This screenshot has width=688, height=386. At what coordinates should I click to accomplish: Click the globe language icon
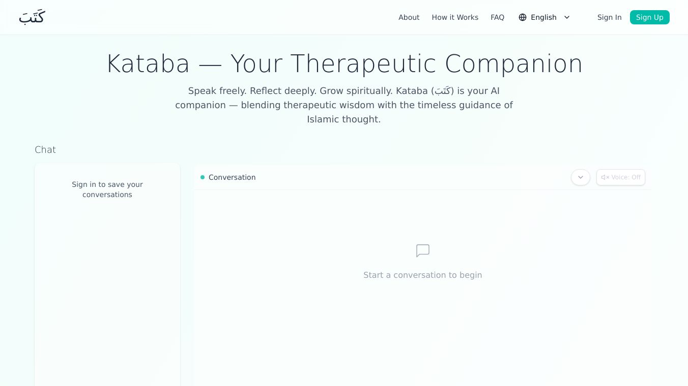tap(523, 17)
